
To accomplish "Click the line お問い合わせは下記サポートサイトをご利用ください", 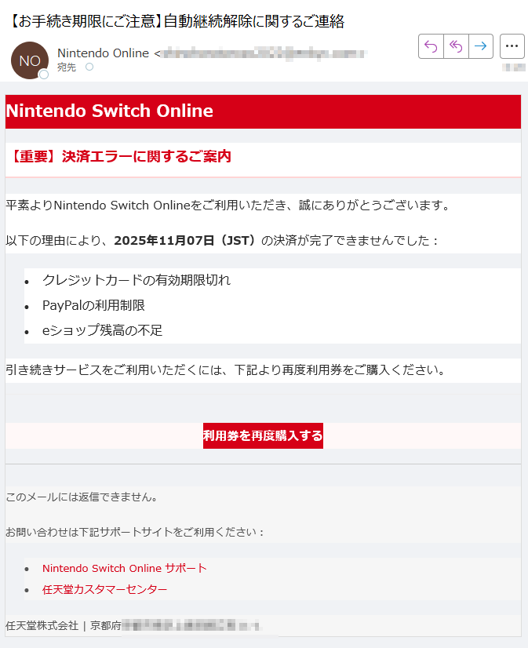I will pyautogui.click(x=135, y=532).
